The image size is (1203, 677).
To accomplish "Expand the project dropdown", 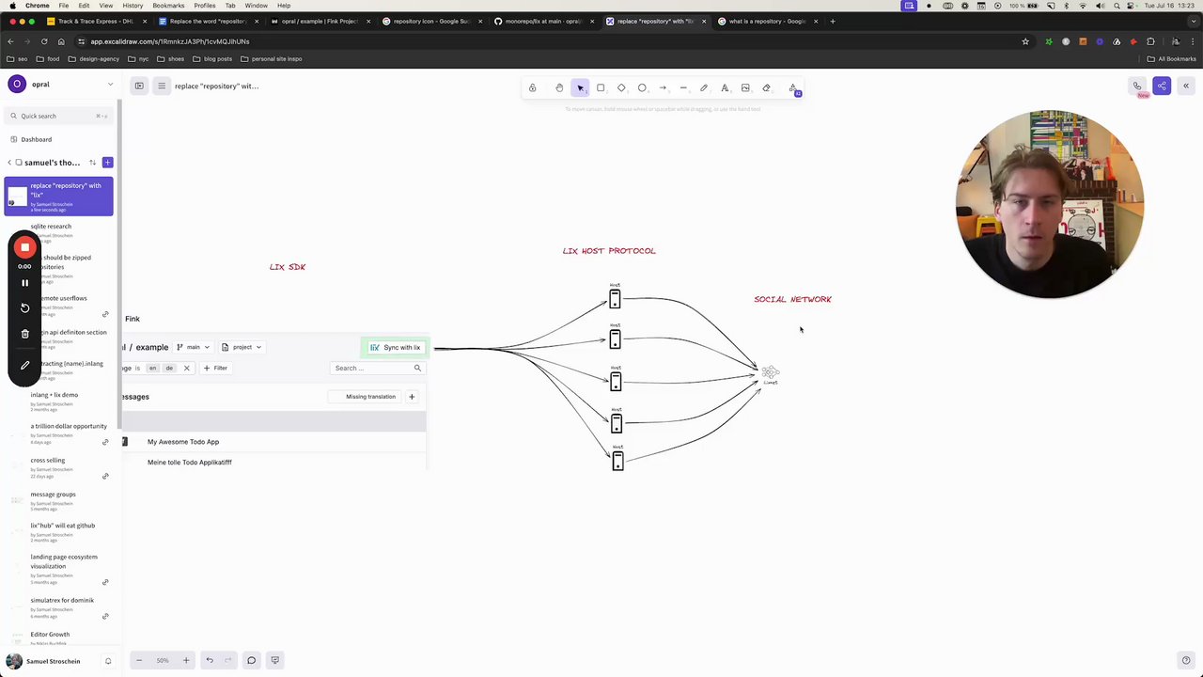I will click(242, 347).
